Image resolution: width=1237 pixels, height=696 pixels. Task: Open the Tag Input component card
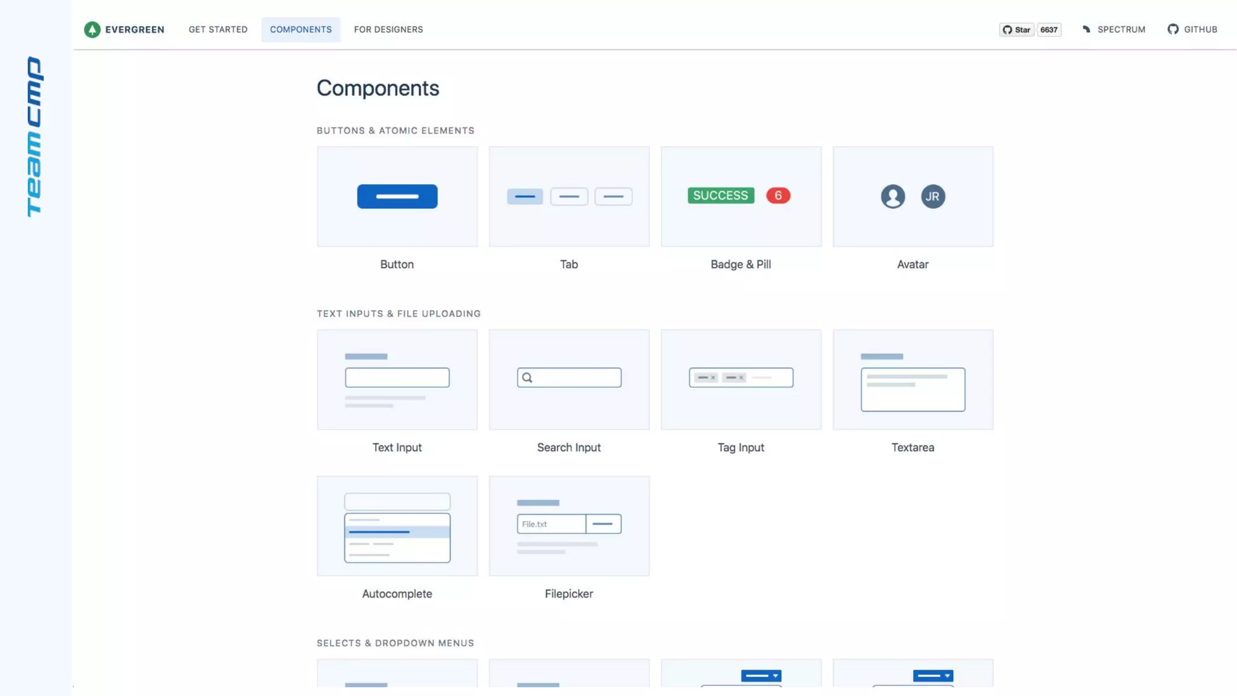pos(741,380)
